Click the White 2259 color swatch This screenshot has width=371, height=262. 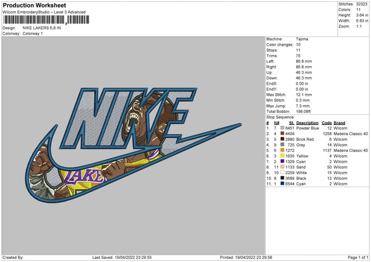(283, 172)
